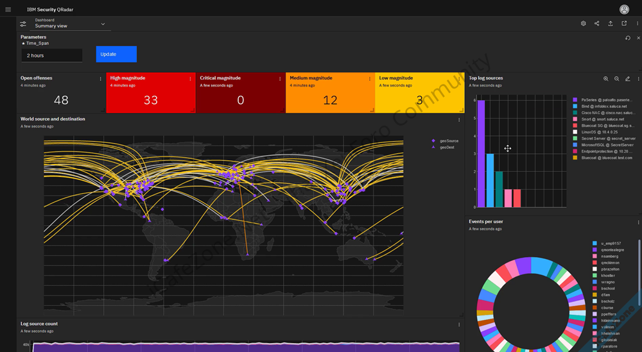The height and width of the screenshot is (352, 642).
Task: Click the export upload icon
Action: pos(611,24)
